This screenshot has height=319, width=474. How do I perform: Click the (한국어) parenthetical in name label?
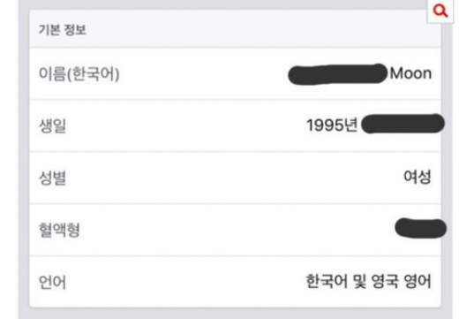pos(93,74)
